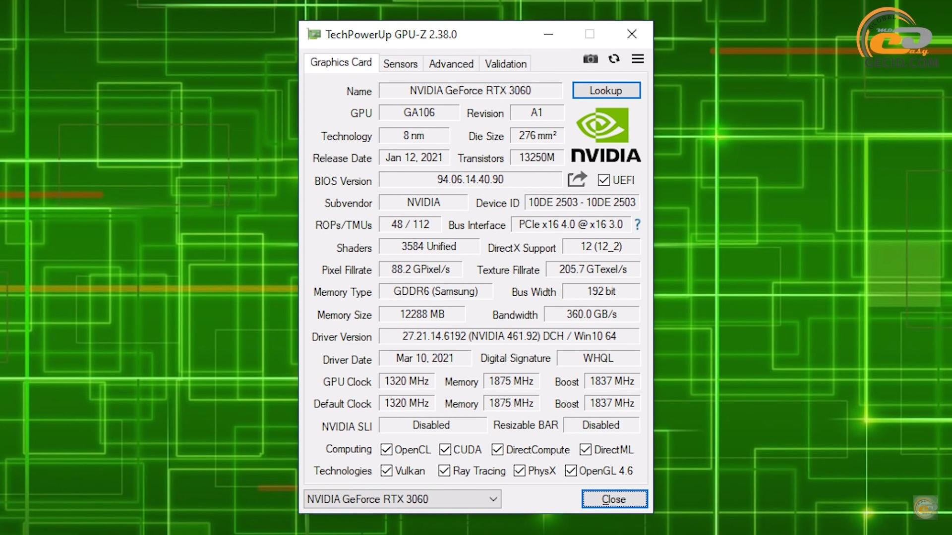
Task: Click the GPU Clock row Boost 1837 MHz
Action: (612, 381)
